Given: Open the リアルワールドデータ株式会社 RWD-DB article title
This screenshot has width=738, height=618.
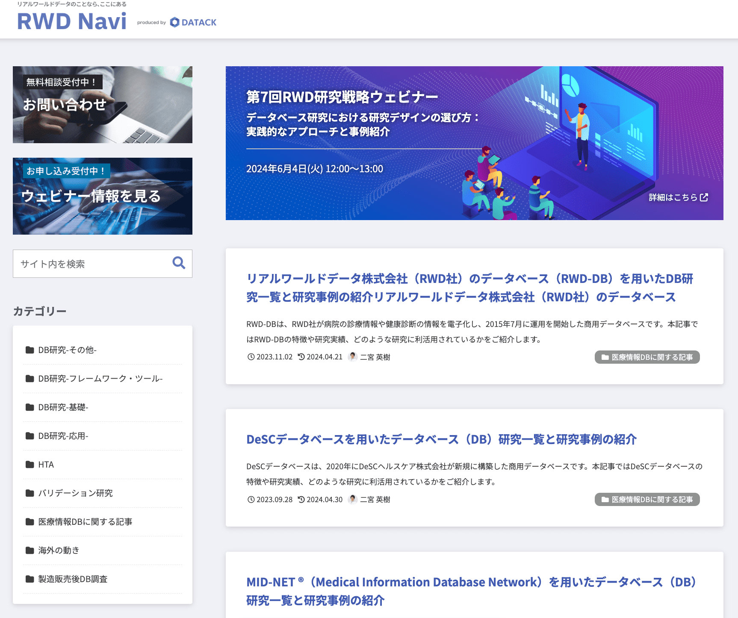Looking at the screenshot, I should [470, 288].
